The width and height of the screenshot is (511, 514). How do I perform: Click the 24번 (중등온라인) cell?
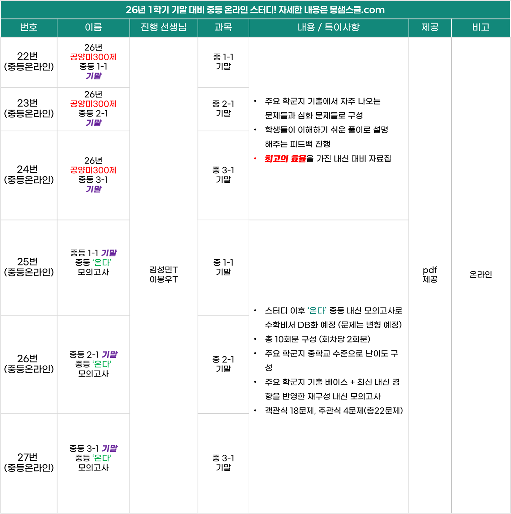pos(29,176)
